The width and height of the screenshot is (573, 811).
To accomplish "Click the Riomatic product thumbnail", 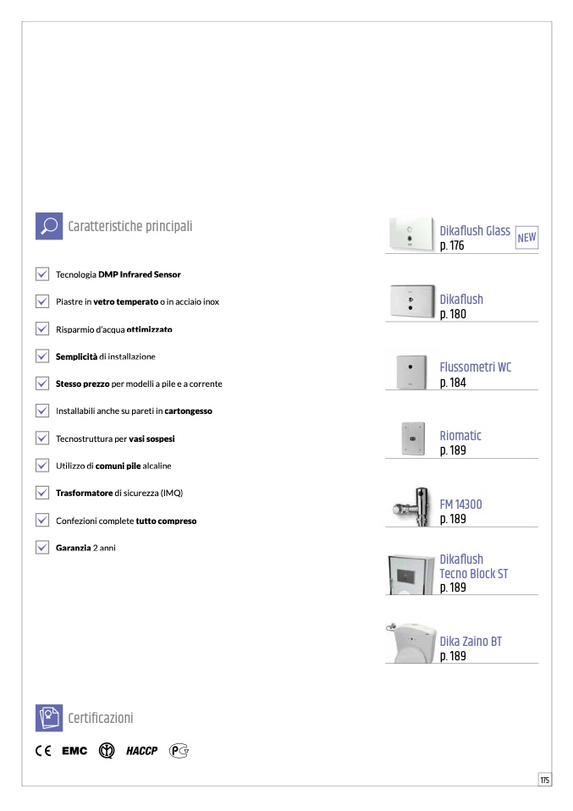I will (413, 437).
